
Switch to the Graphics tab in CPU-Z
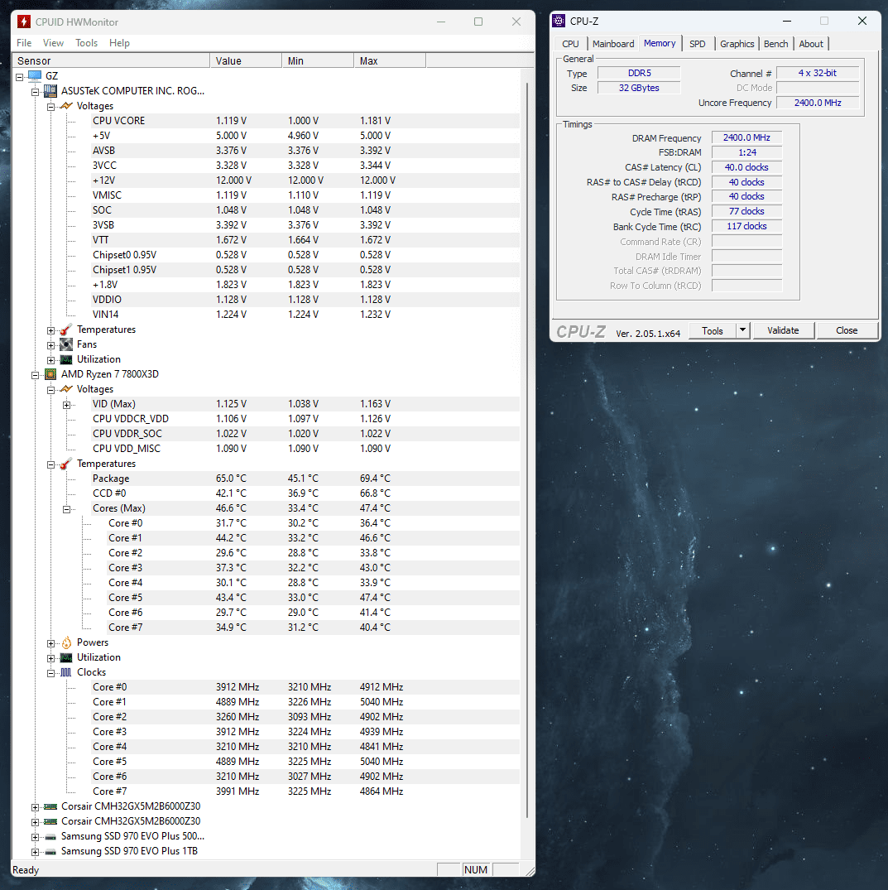[x=737, y=44]
